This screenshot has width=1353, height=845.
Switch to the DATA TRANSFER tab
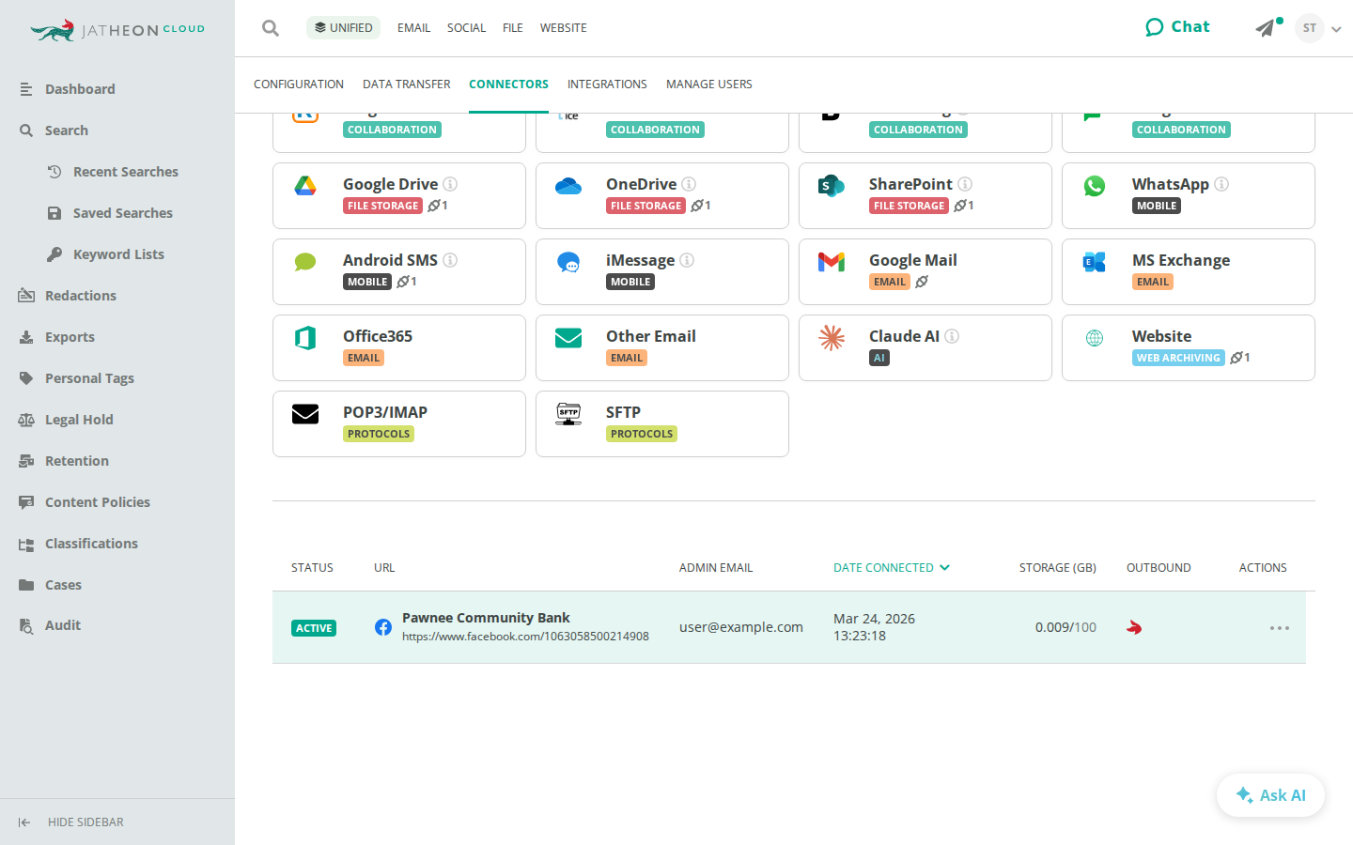[x=407, y=84]
